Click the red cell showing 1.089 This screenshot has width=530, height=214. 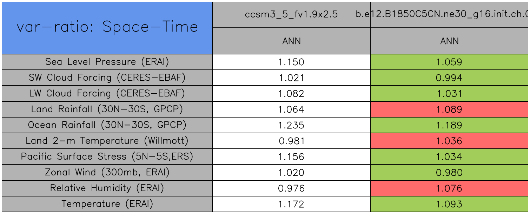pyautogui.click(x=449, y=109)
